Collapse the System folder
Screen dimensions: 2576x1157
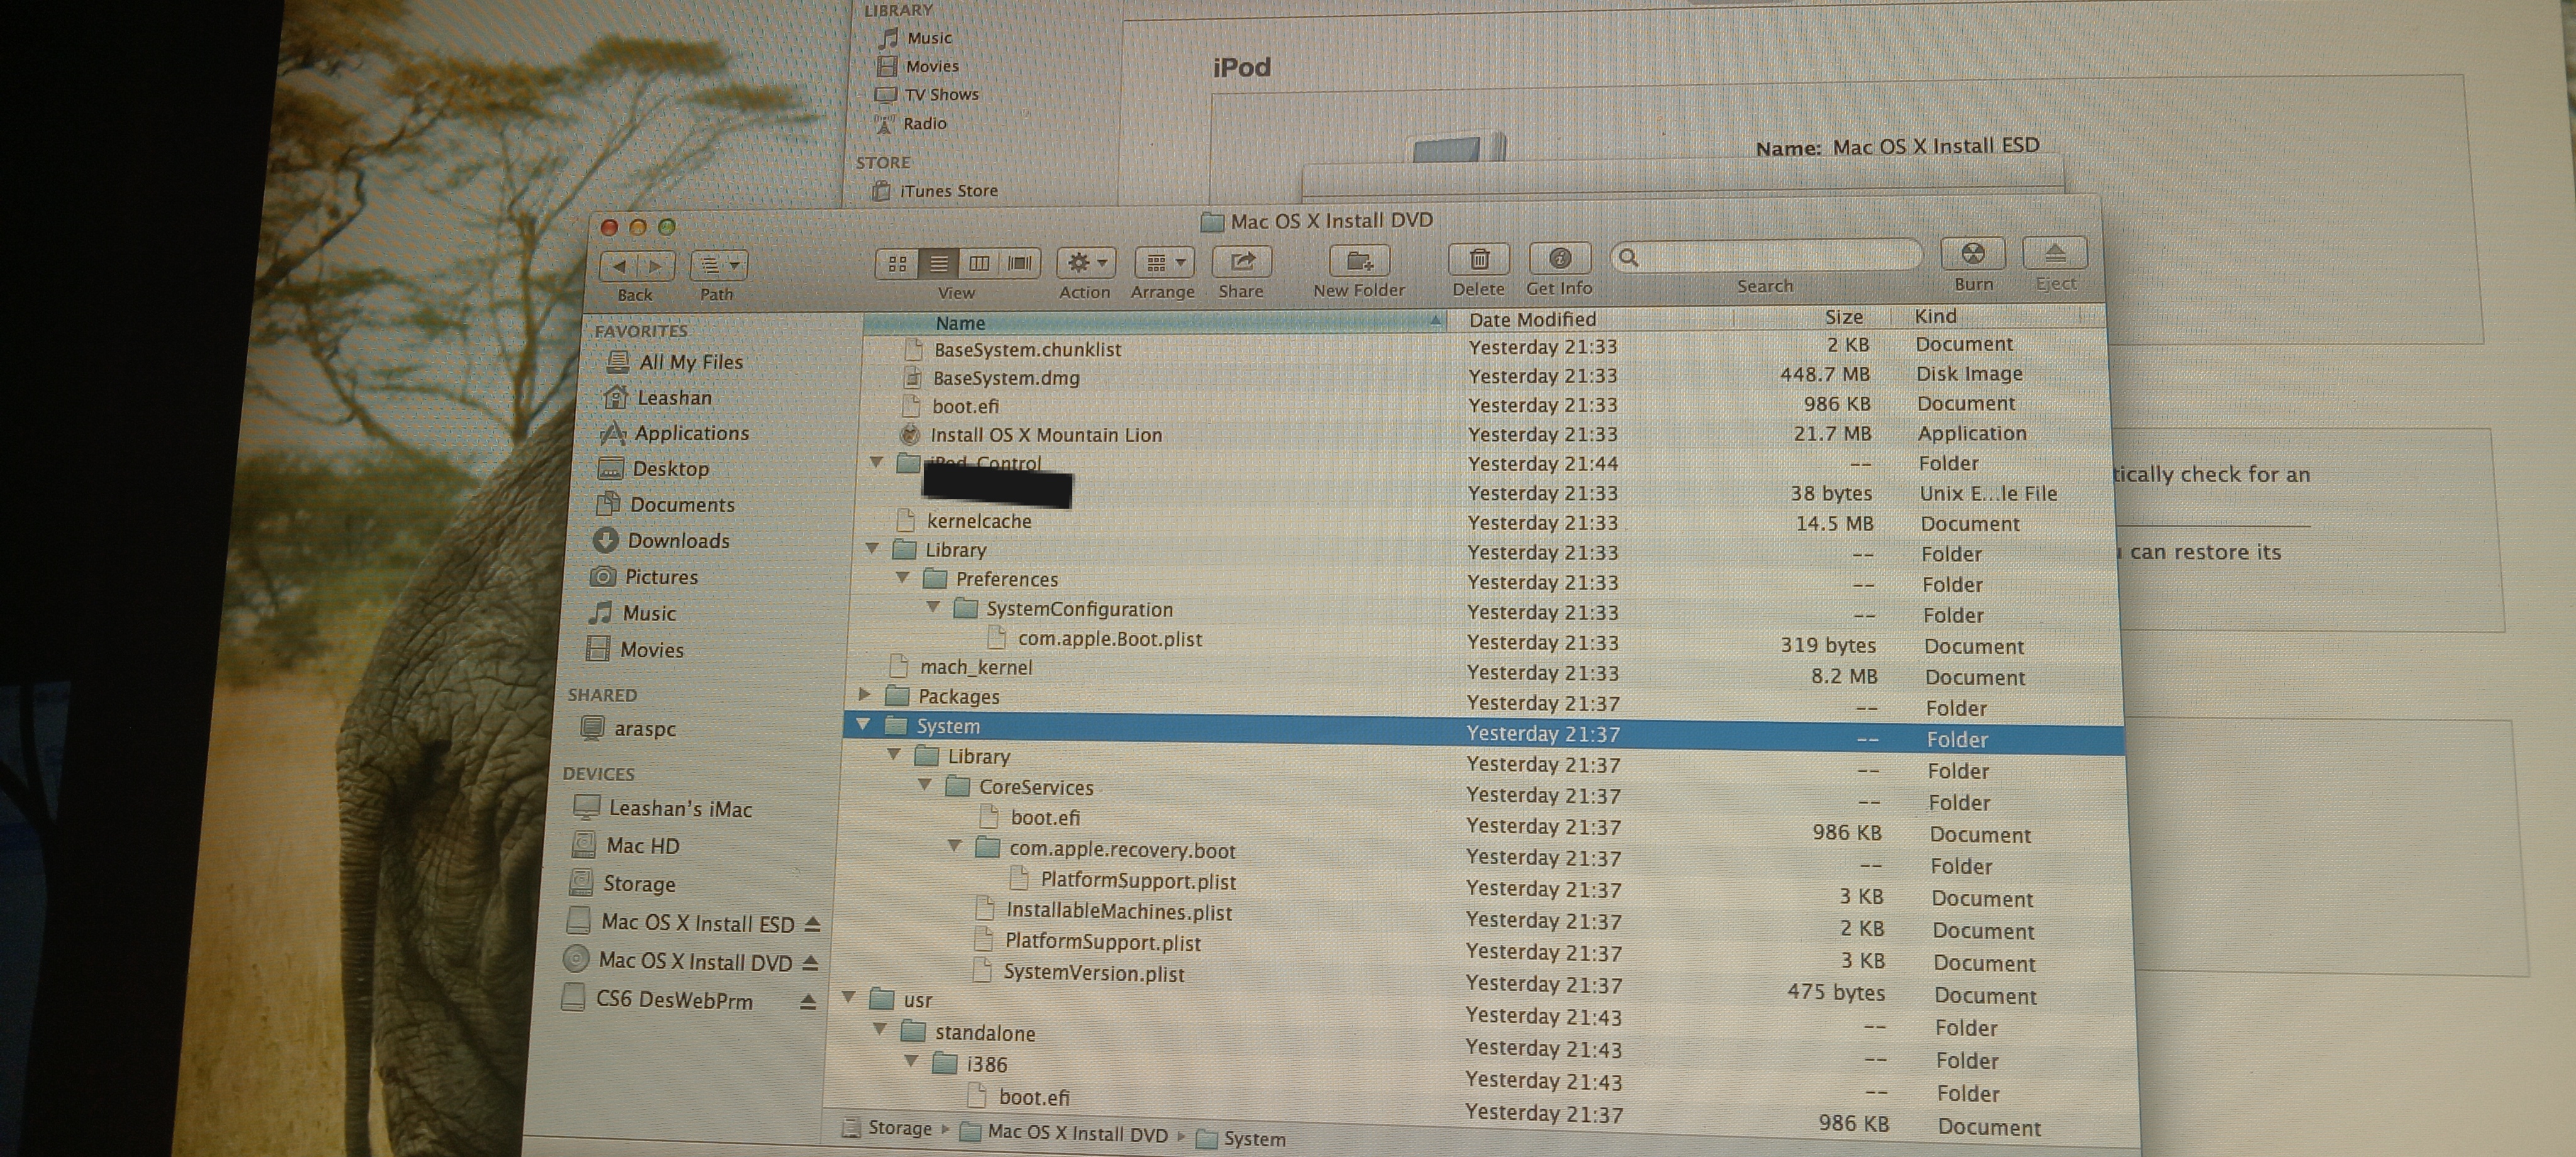pos(863,725)
